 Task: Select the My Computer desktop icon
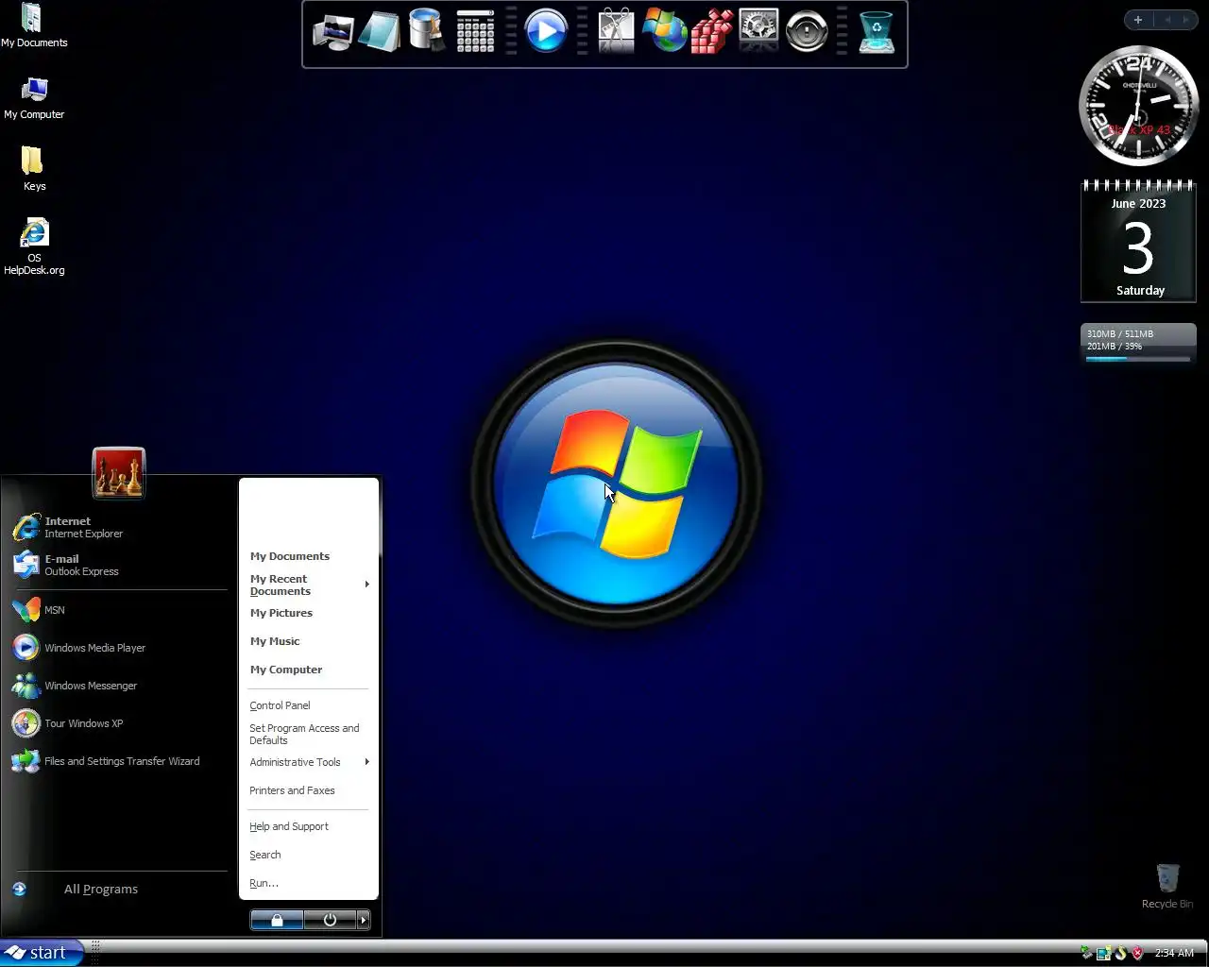[x=34, y=98]
